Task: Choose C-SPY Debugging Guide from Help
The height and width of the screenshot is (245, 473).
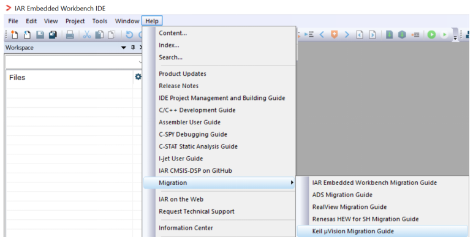Action: [192, 134]
